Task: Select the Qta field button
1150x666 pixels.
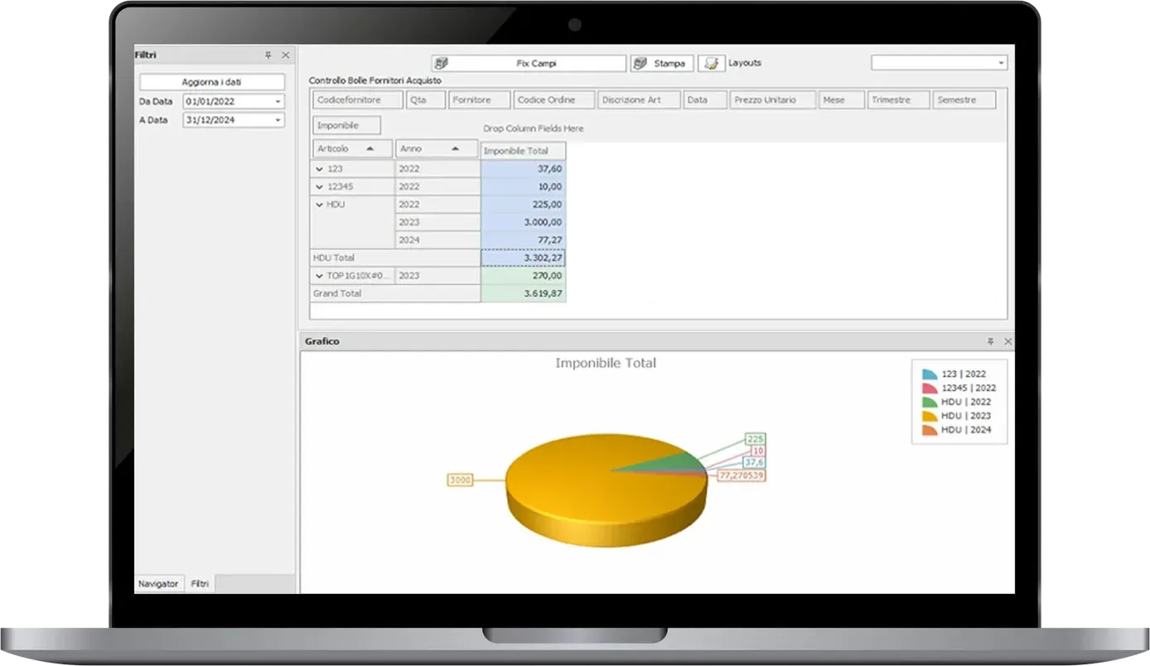Action: tap(425, 100)
